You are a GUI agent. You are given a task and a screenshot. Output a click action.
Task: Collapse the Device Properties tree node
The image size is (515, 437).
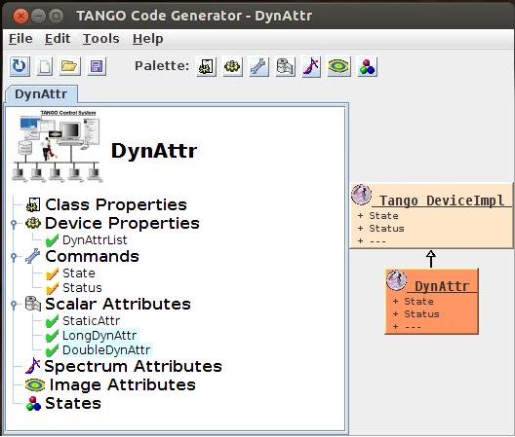pos(14,224)
